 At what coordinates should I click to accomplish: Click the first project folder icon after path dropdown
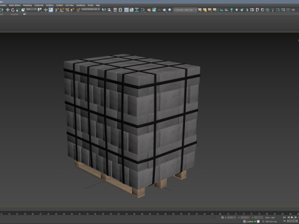(200, 10)
